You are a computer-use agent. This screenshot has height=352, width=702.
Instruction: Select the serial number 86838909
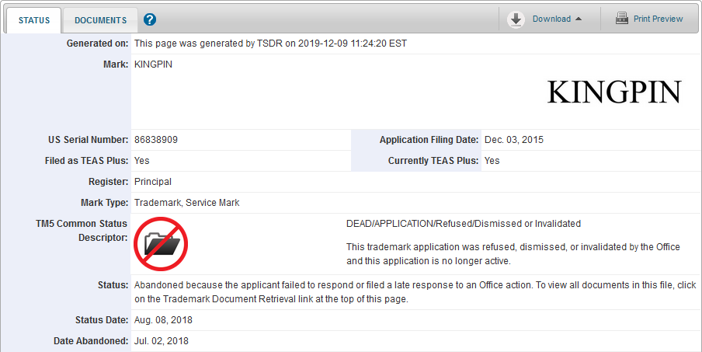click(156, 140)
